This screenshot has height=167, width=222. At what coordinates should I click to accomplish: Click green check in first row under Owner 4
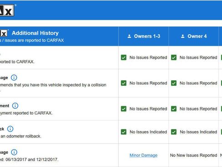pos(174,57)
